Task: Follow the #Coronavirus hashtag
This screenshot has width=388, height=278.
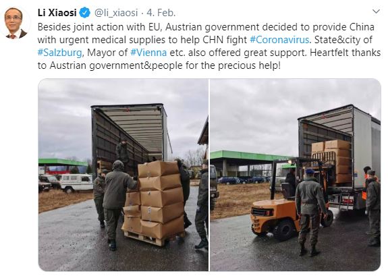Action: point(279,40)
